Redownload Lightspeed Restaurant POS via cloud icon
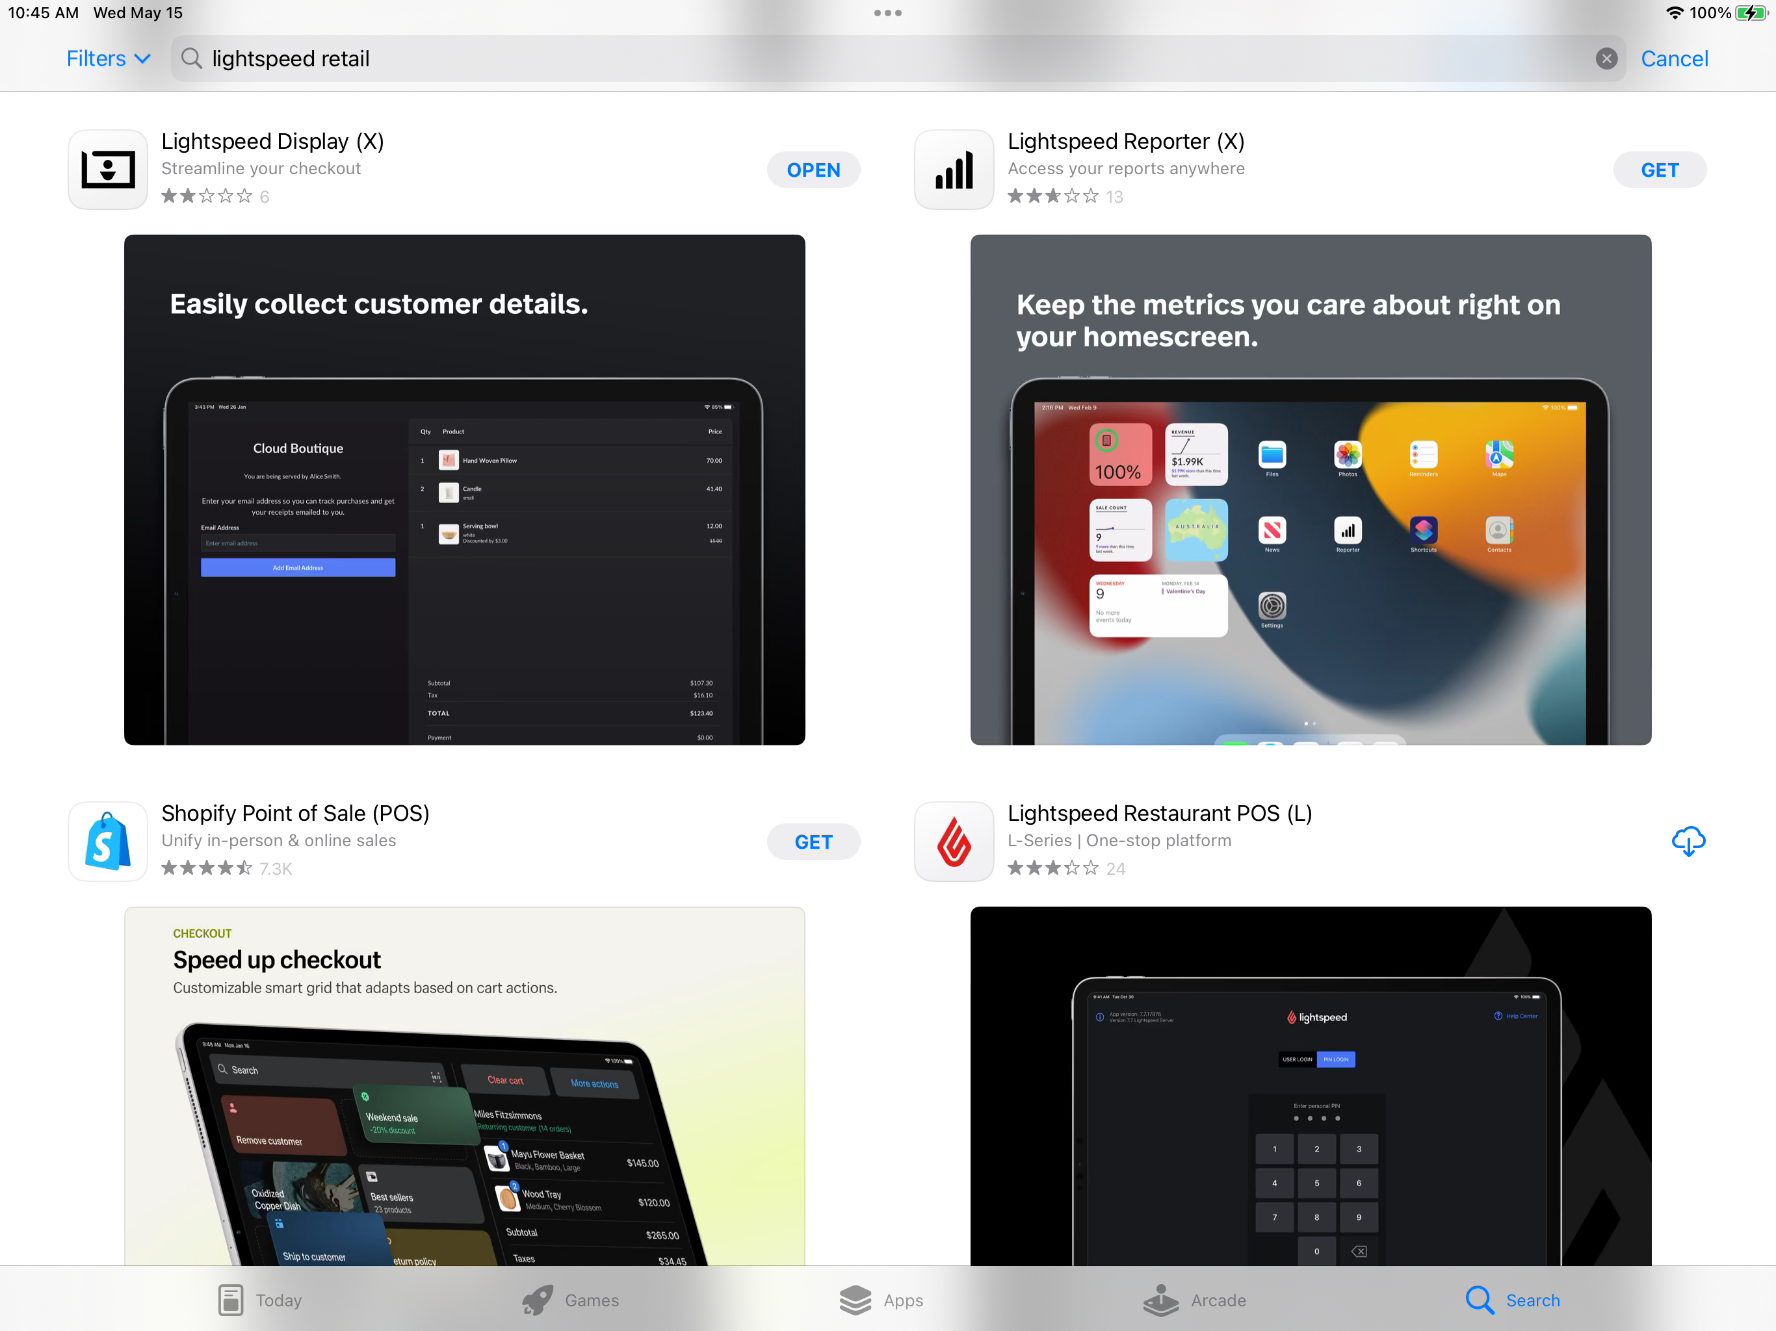Screen dimensions: 1776x1331 1688,842
